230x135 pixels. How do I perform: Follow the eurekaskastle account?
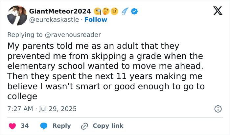96,19
